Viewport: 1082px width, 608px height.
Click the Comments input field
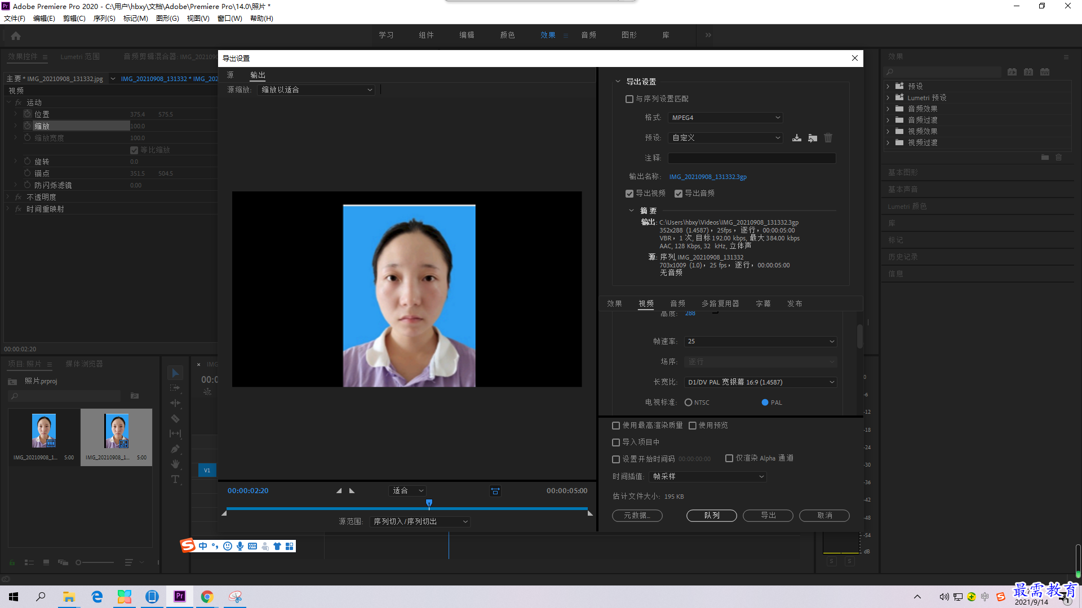tap(752, 158)
